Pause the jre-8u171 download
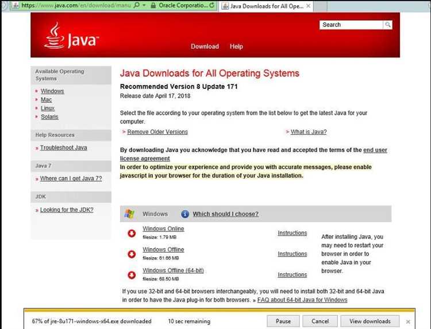This screenshot has height=329, width=431. (x=283, y=321)
